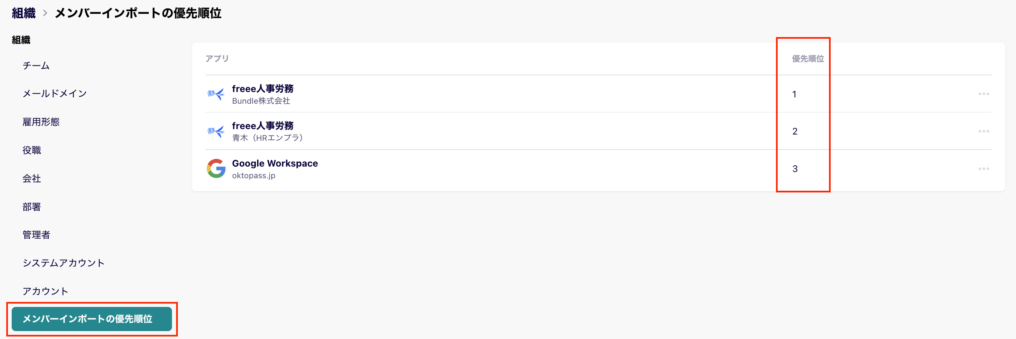Click the 組織 breadcrumb link
1016x339 pixels.
pyautogui.click(x=23, y=13)
